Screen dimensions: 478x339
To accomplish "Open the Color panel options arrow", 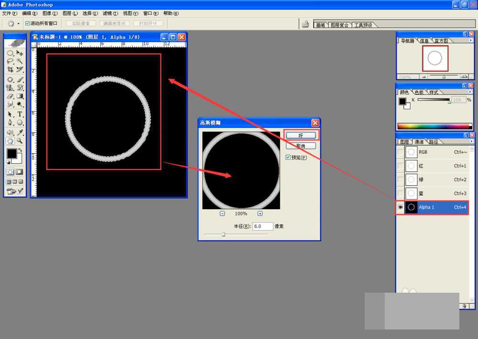I will (470, 92).
